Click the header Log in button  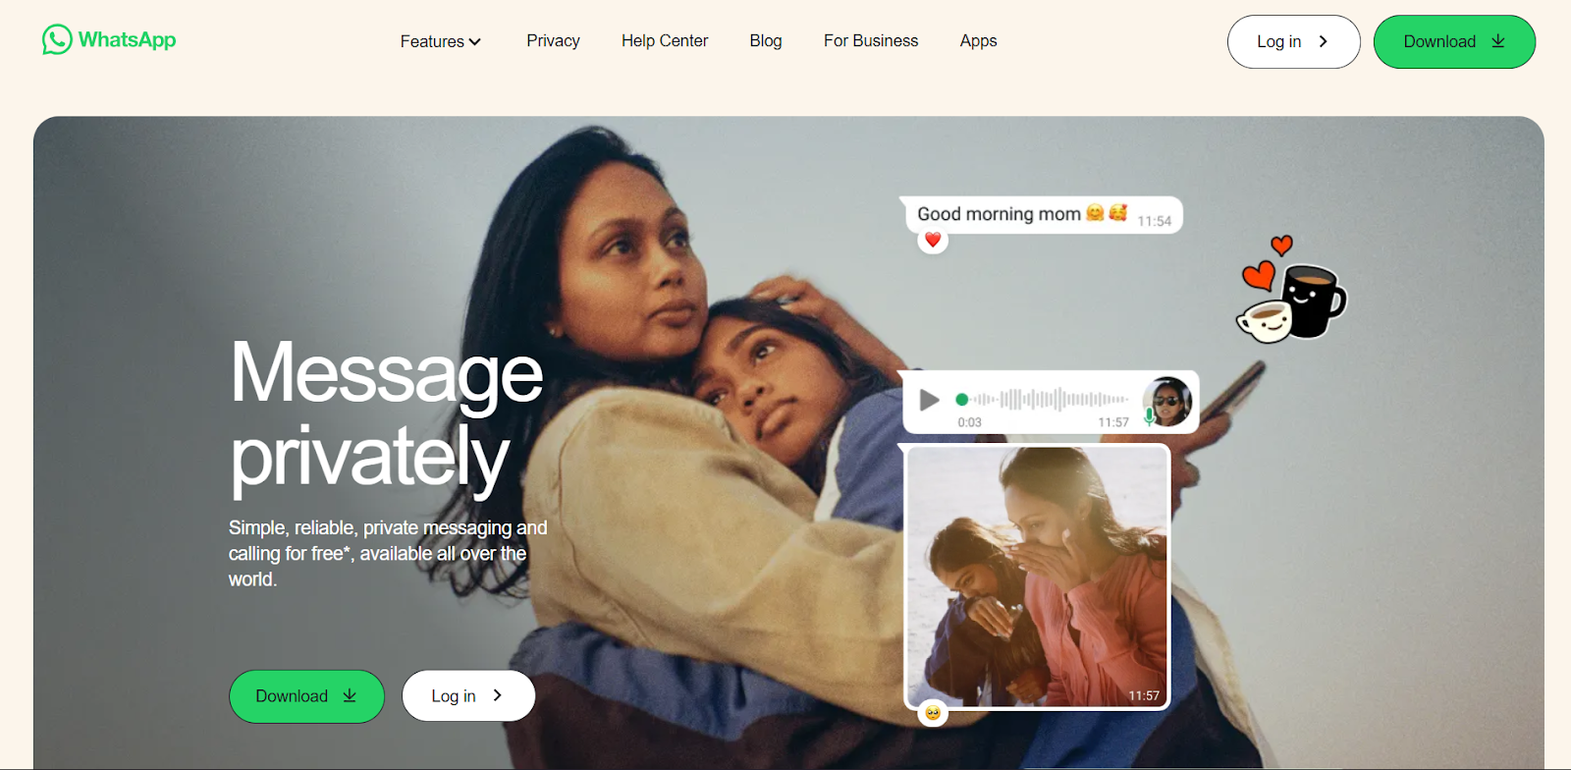[x=1293, y=41]
